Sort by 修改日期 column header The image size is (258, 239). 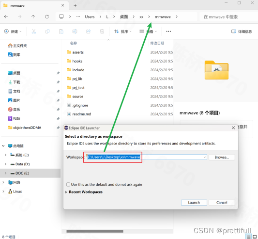click(157, 43)
